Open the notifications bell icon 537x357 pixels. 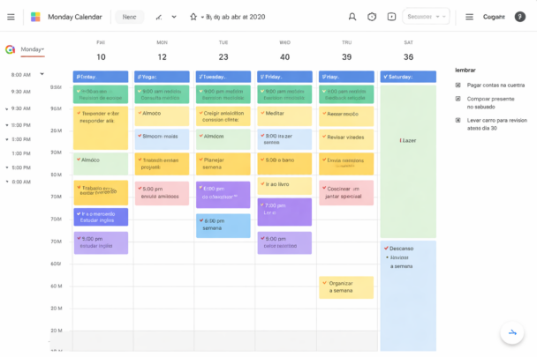coord(352,17)
